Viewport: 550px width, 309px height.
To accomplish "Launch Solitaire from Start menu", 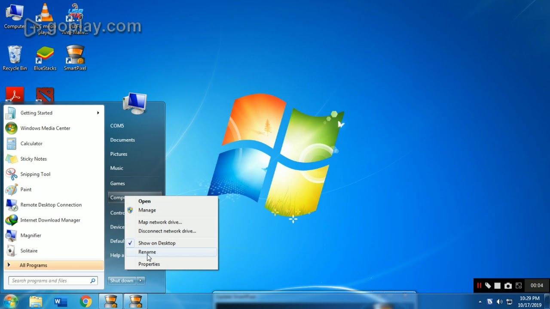I will (54, 251).
